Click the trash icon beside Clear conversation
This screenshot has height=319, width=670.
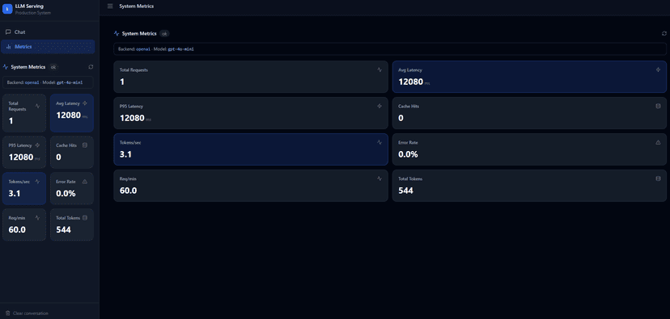coord(8,313)
